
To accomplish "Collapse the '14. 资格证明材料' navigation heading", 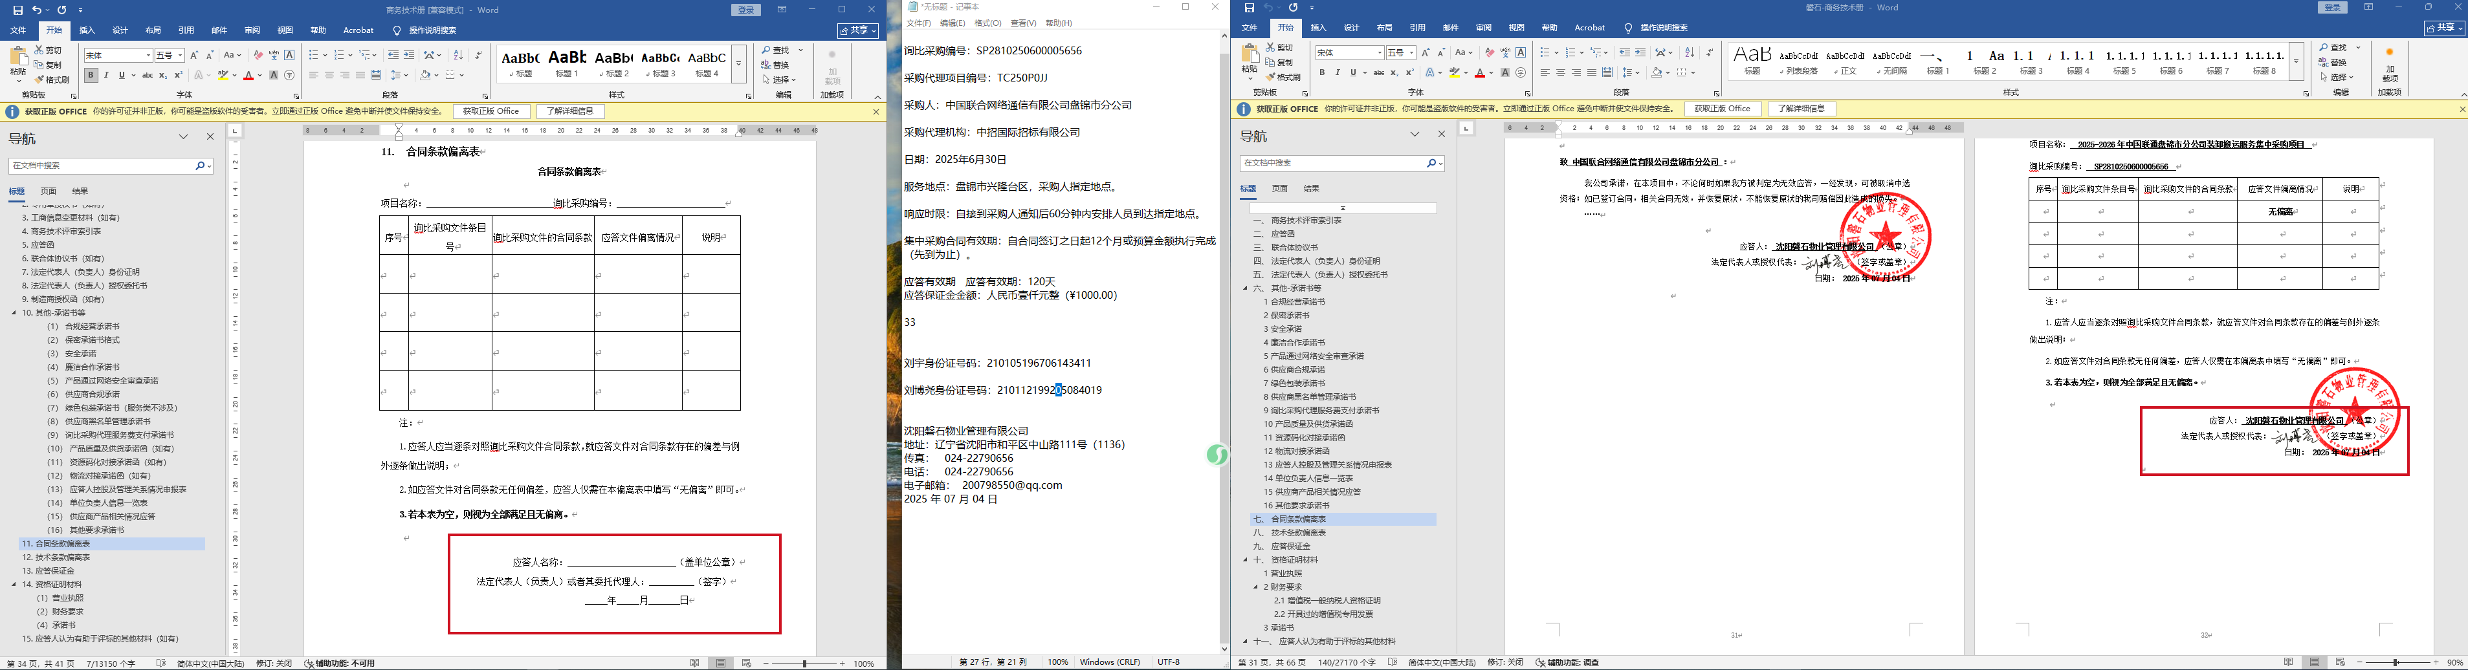I will [14, 584].
